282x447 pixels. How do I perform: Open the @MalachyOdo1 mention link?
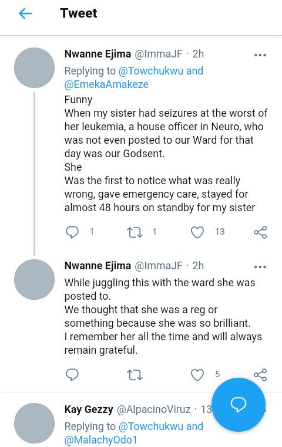(100, 439)
